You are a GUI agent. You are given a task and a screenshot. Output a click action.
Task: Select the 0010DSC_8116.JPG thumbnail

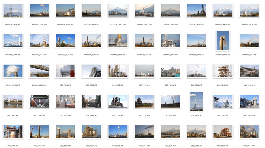[x=13, y=71]
